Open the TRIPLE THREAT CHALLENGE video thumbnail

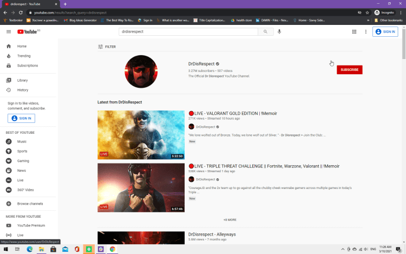point(141,188)
